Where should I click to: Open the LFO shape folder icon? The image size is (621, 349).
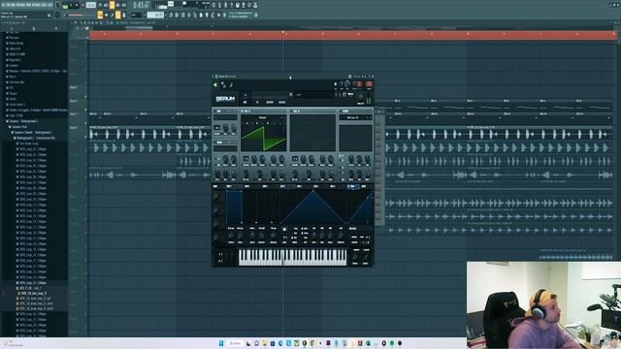(284, 230)
